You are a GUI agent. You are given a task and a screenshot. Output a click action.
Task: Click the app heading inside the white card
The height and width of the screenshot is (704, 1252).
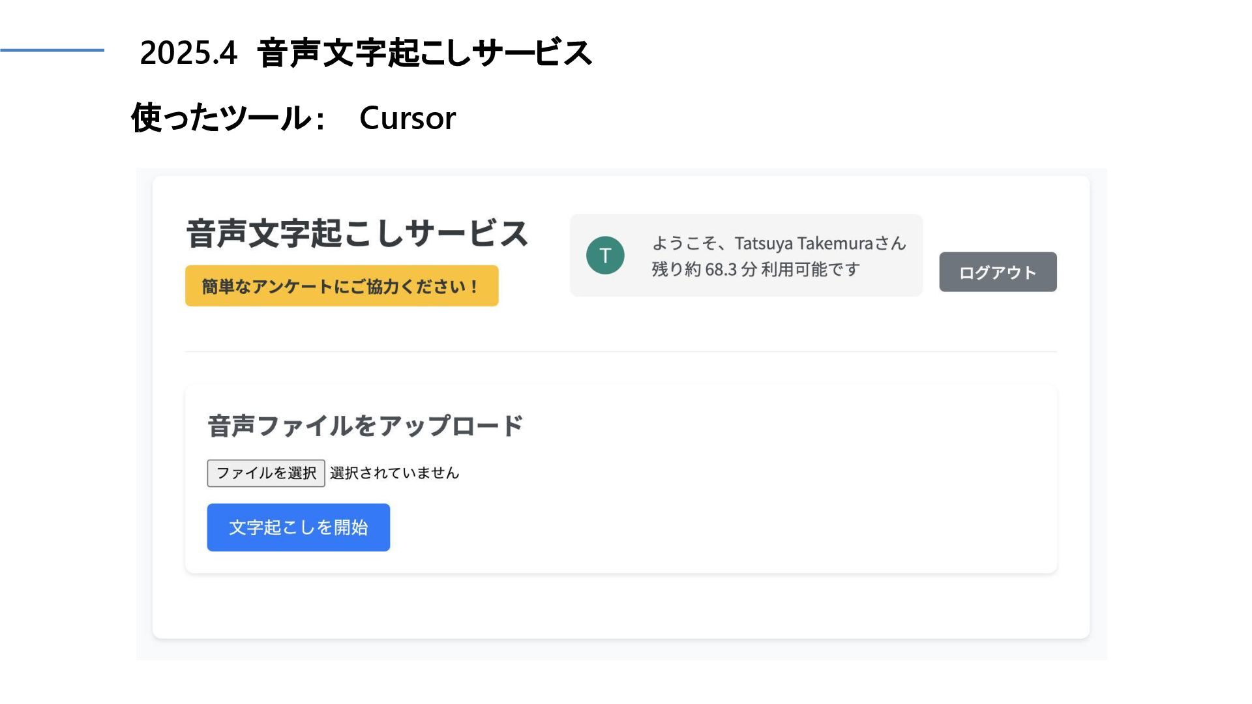[x=357, y=233]
